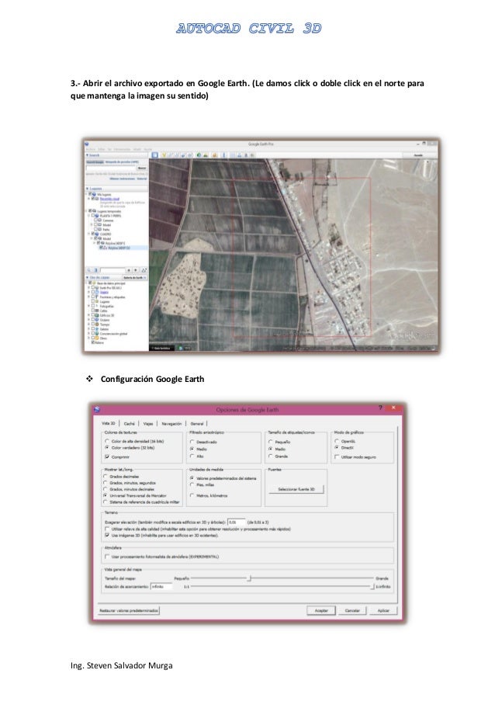Select Sistema de referencia de cuadrícula militar
Screen dimensions: 495x701
tap(106, 501)
